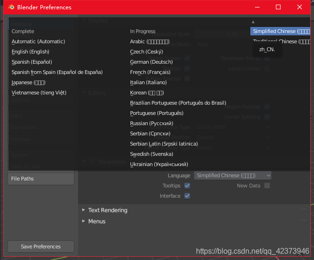Toggle the Interface translation checkbox
This screenshot has height=260, width=314.
(x=187, y=196)
